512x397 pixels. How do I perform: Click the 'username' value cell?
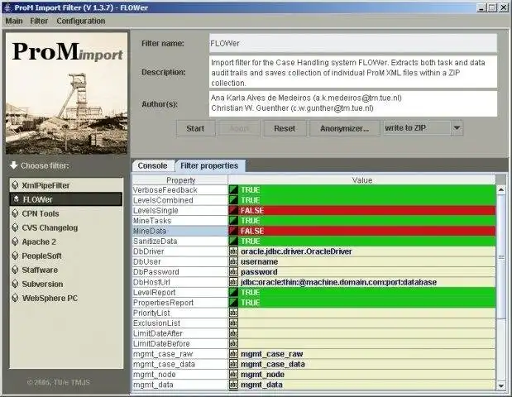click(361, 261)
